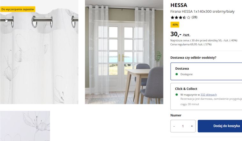The width and height of the screenshot is (242, 141).
Task: Click the -40% discount badge
Action: click(175, 25)
